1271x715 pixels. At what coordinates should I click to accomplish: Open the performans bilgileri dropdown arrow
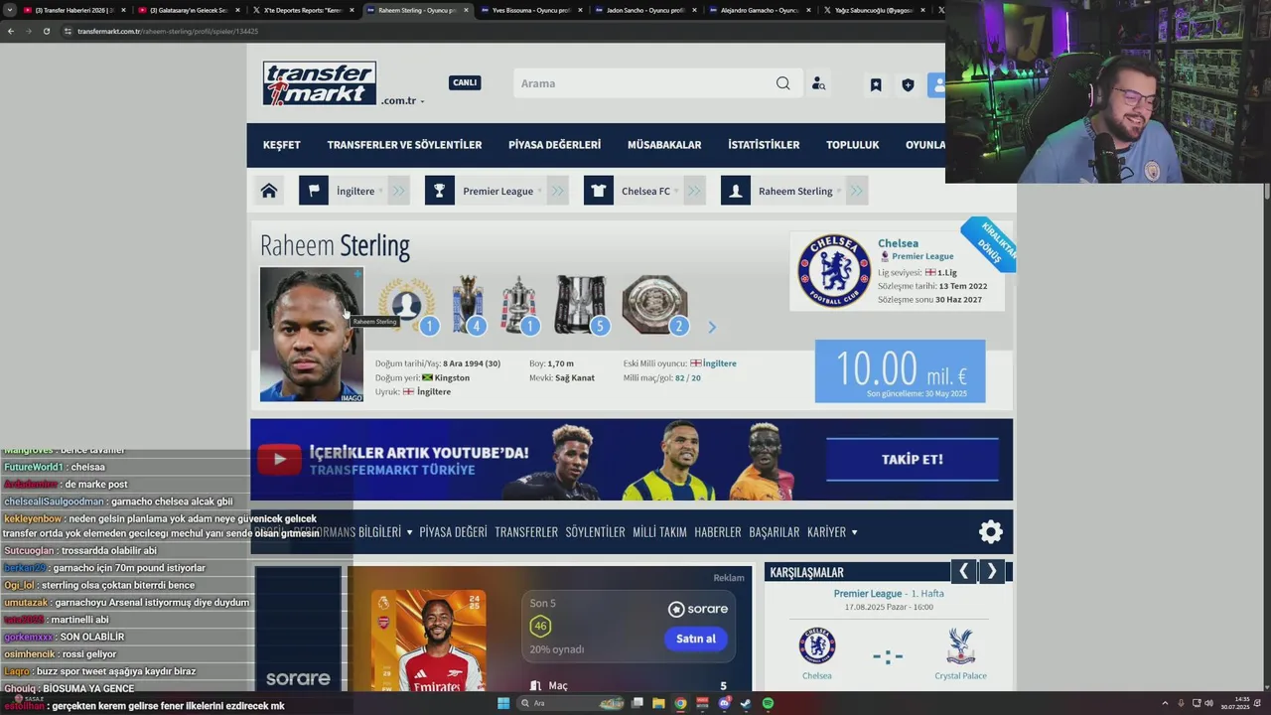(x=409, y=532)
